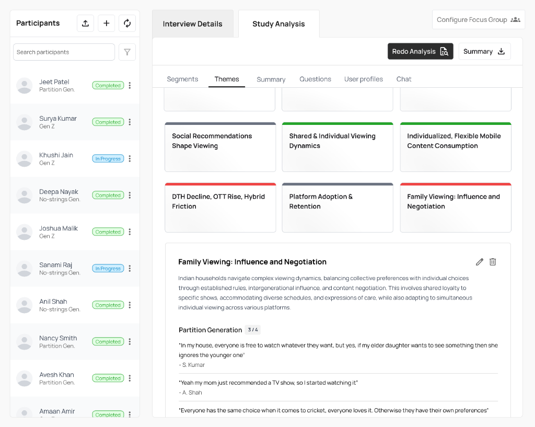Switch to the Interview Details tab
535x427 pixels.
192,24
